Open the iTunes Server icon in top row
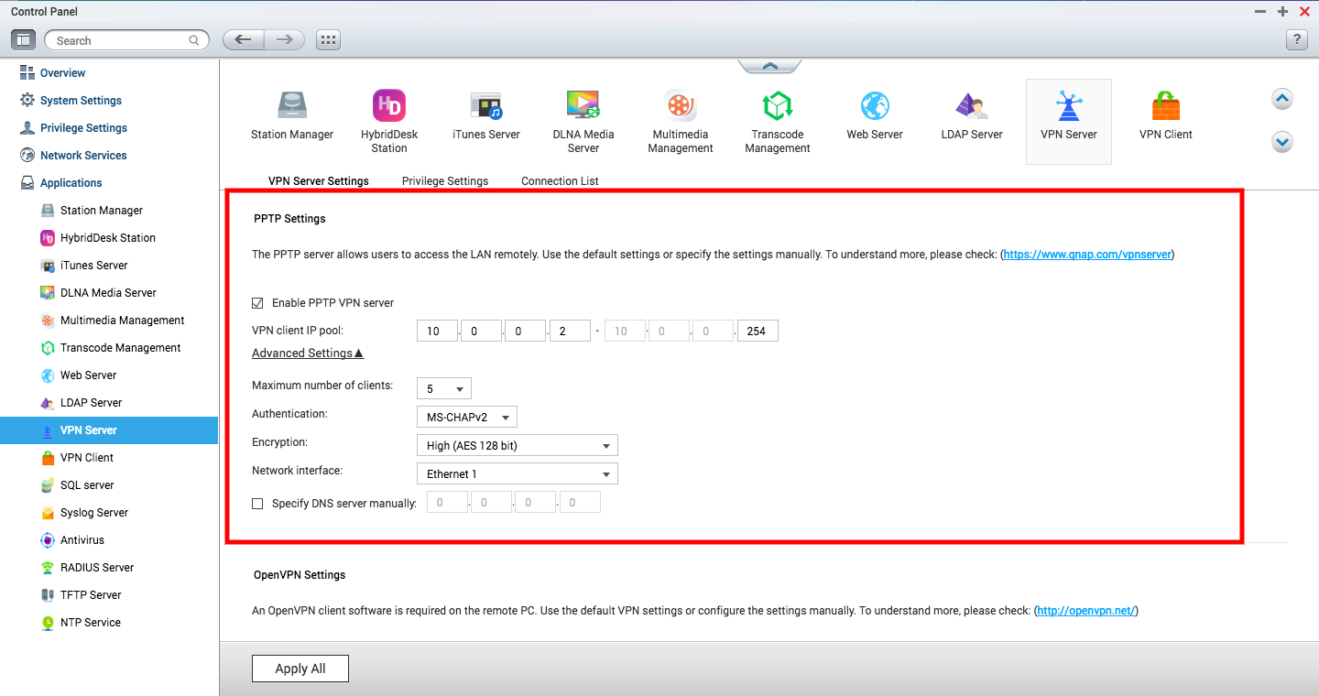This screenshot has height=696, width=1319. (485, 106)
